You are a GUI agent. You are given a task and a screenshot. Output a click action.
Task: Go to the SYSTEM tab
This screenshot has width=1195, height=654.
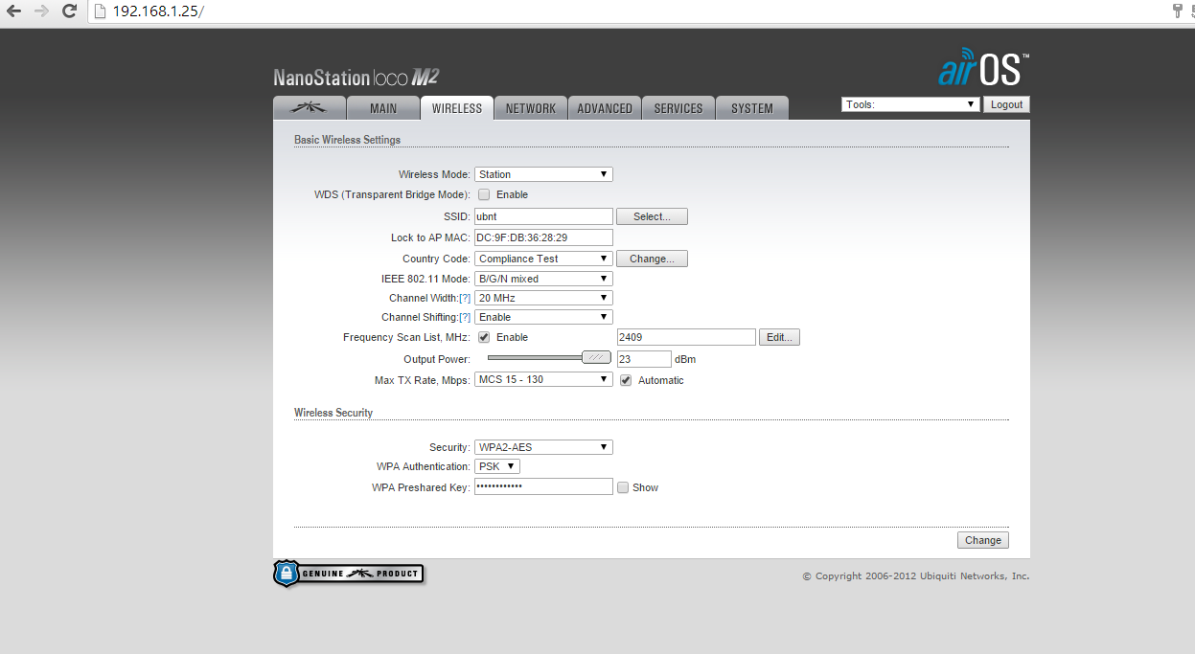coord(751,108)
